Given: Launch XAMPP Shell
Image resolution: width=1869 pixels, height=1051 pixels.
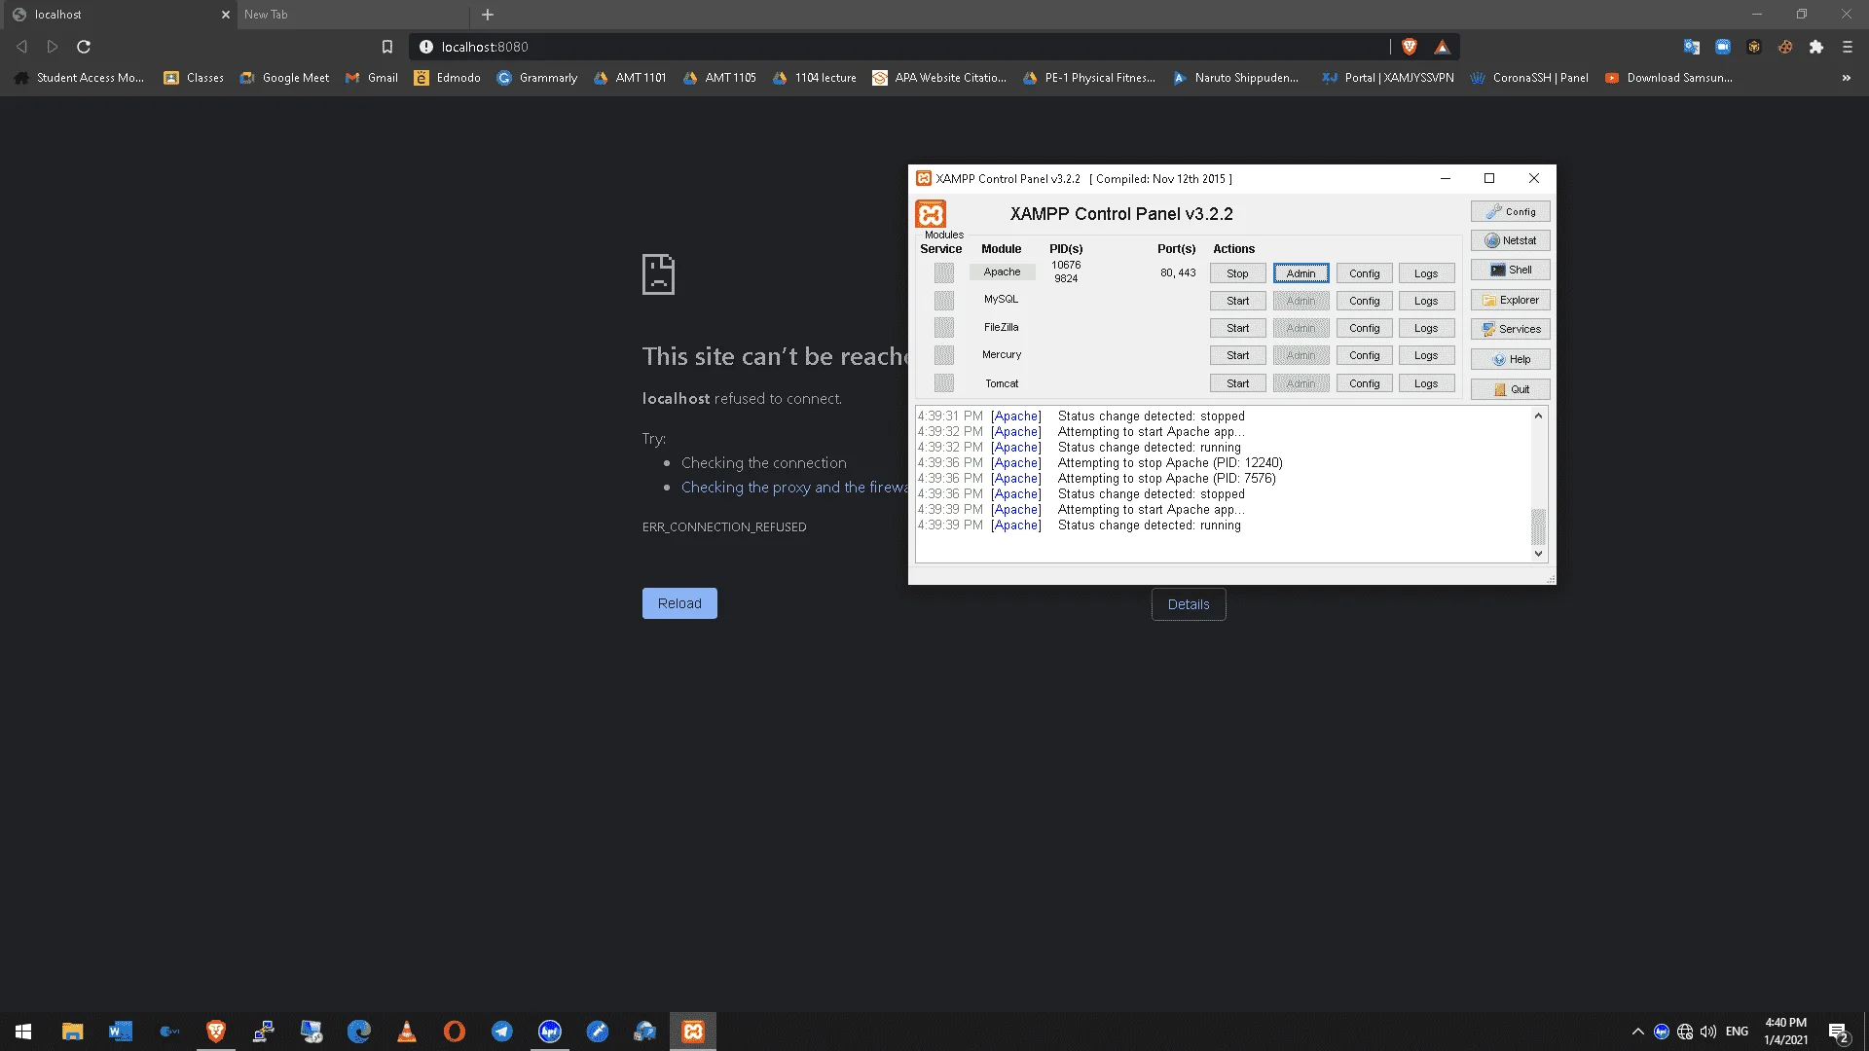Looking at the screenshot, I should 1510,270.
